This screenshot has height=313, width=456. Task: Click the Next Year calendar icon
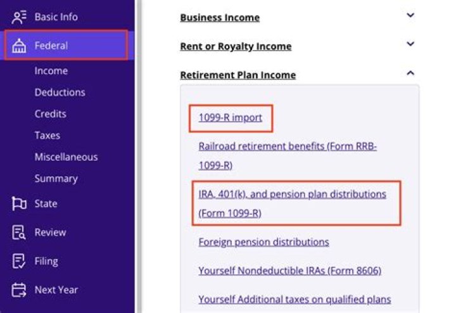pyautogui.click(x=19, y=290)
